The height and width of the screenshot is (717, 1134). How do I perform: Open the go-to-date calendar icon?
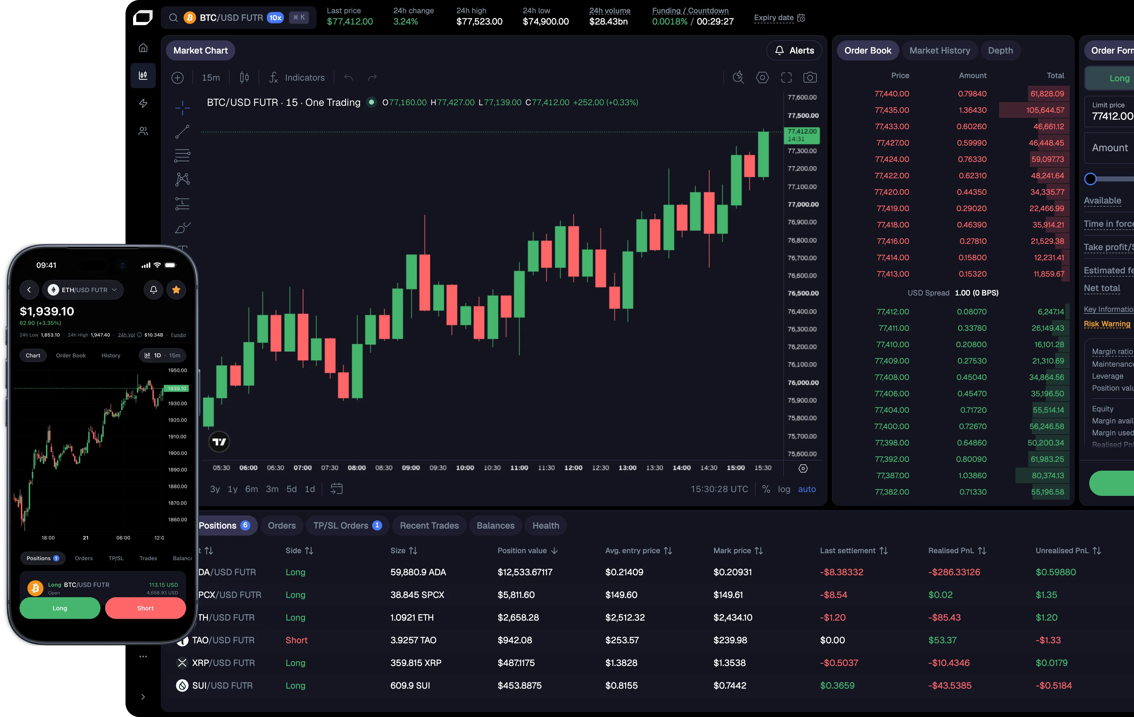[336, 489]
